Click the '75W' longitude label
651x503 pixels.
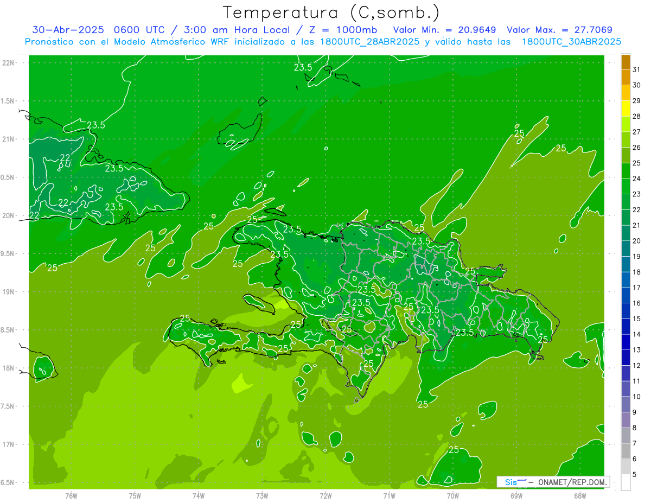[135, 496]
